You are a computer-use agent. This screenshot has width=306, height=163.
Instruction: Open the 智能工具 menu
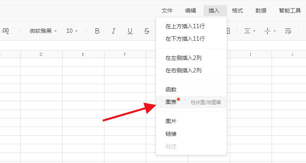[290, 11]
